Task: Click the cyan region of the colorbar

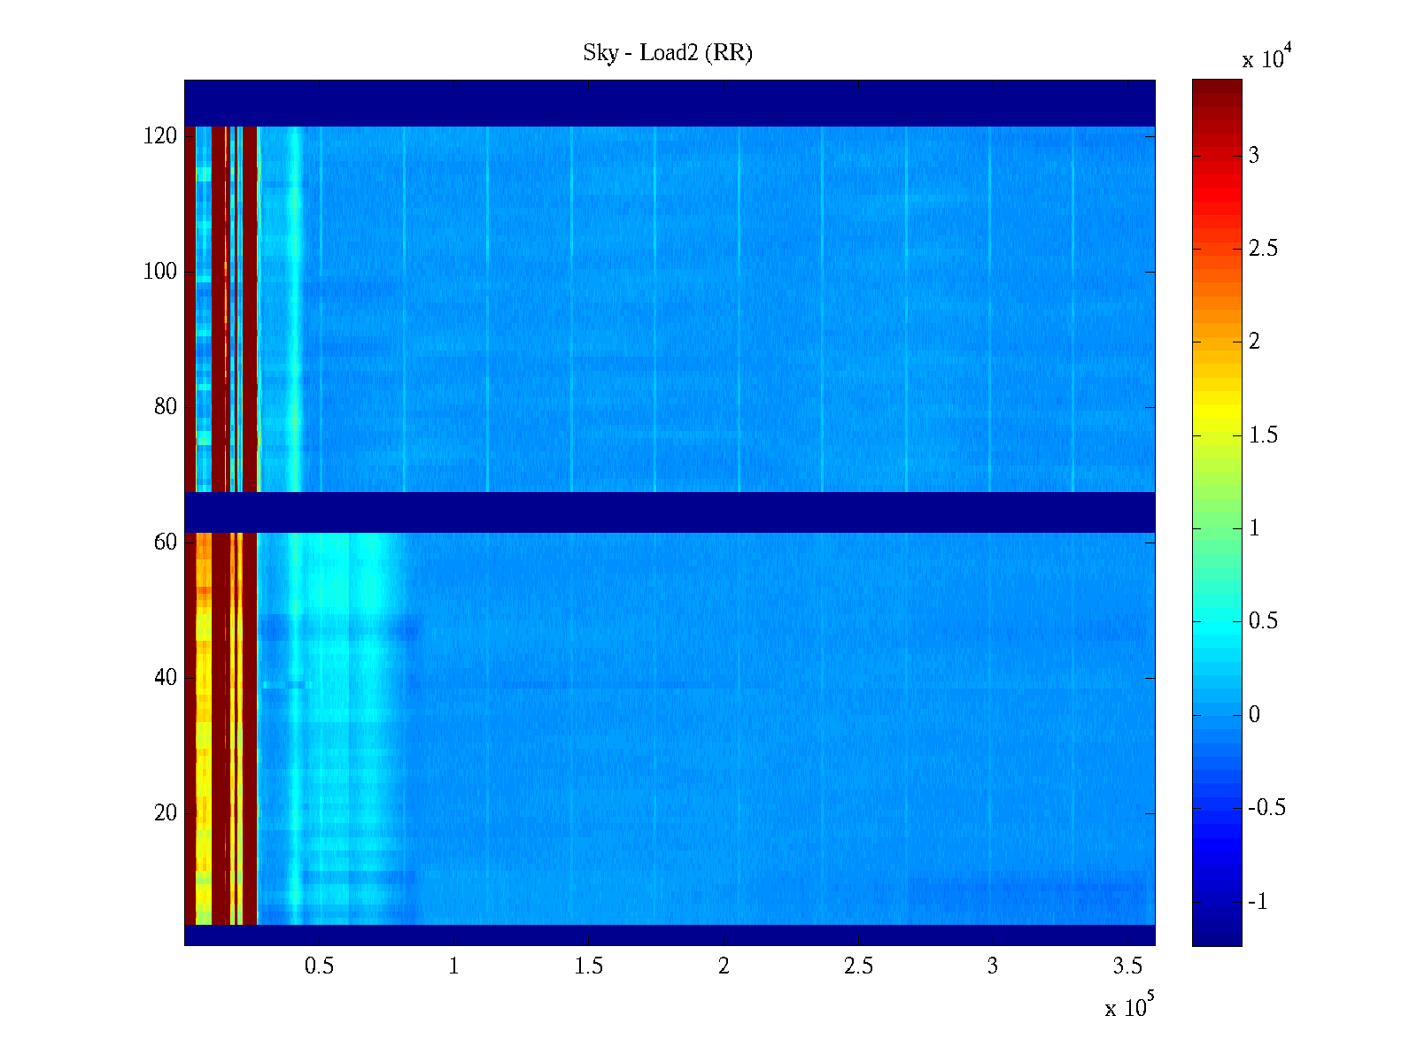Action: click(x=1216, y=621)
